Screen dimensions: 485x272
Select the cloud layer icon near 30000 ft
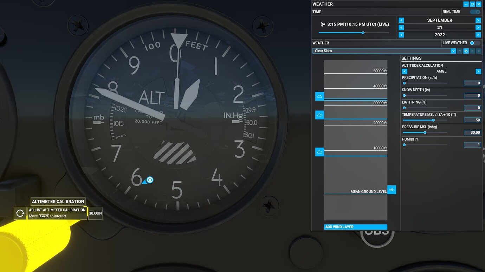(319, 96)
